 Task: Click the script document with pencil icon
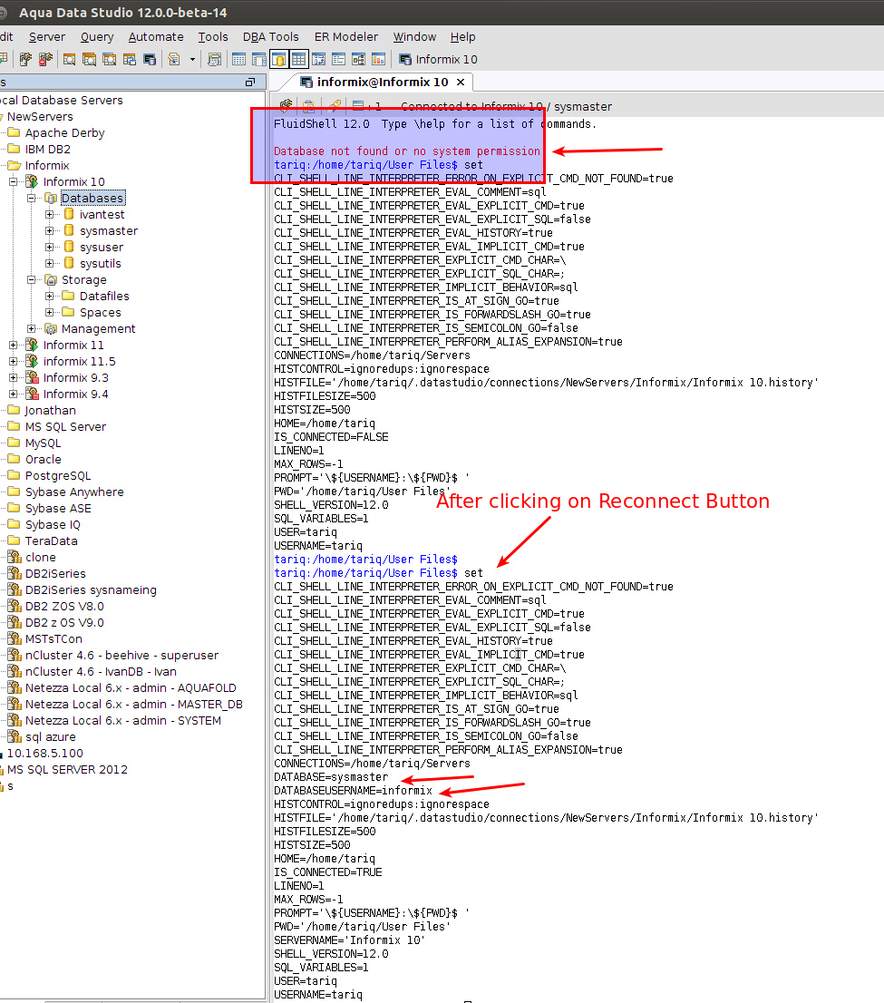coord(173,60)
